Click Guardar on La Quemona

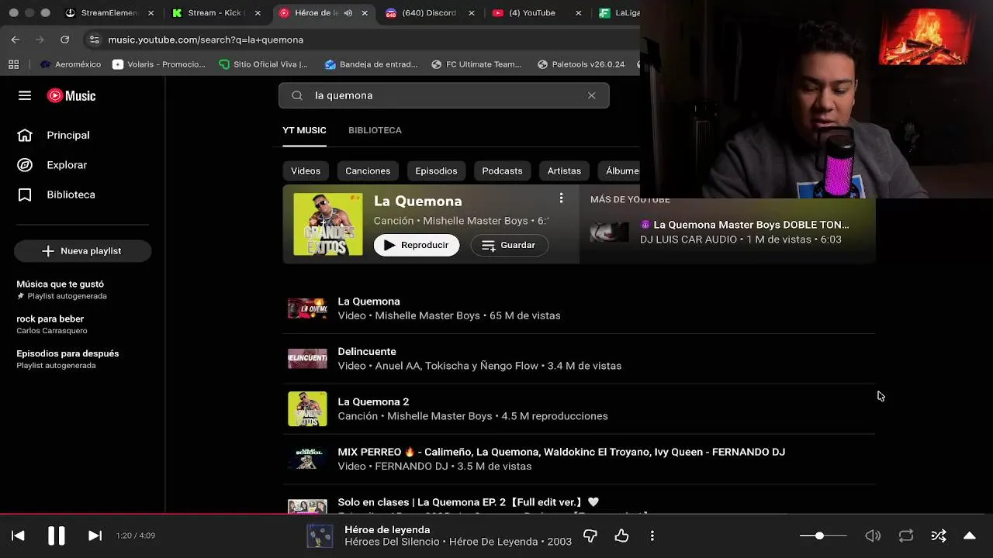pos(509,245)
